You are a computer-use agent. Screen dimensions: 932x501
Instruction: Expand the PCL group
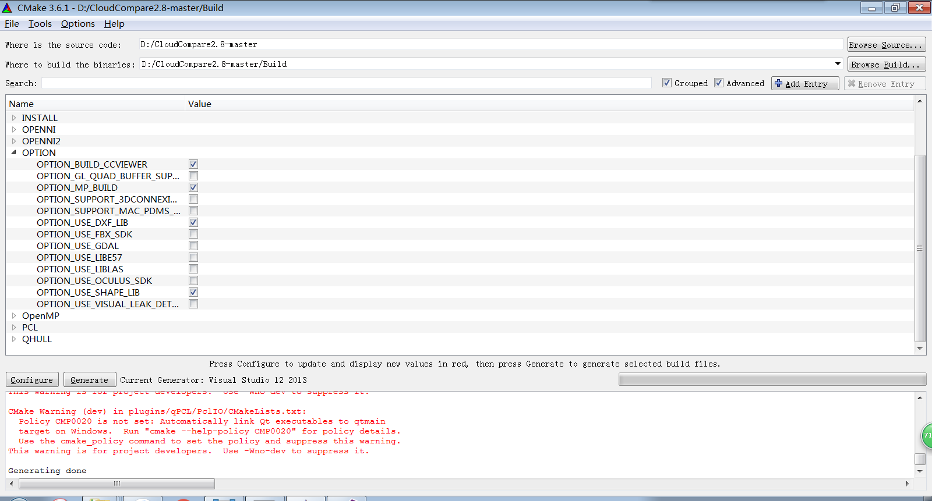[14, 327]
